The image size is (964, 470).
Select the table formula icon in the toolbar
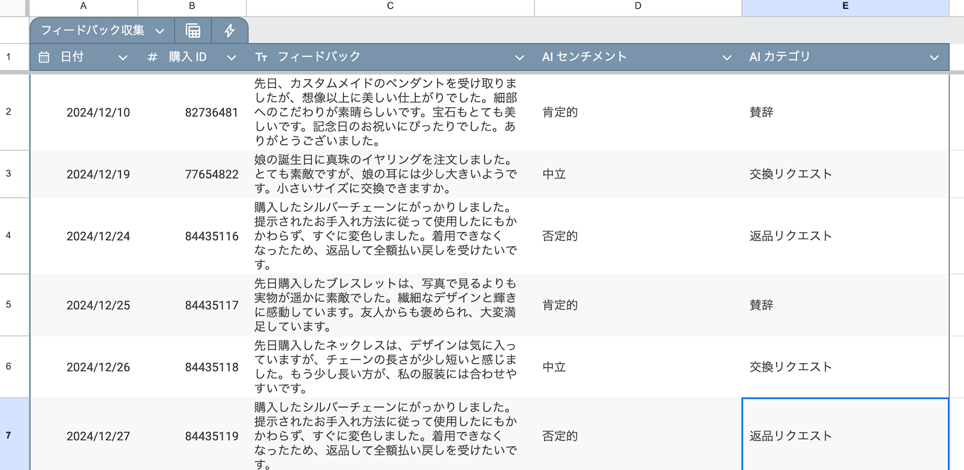[192, 30]
